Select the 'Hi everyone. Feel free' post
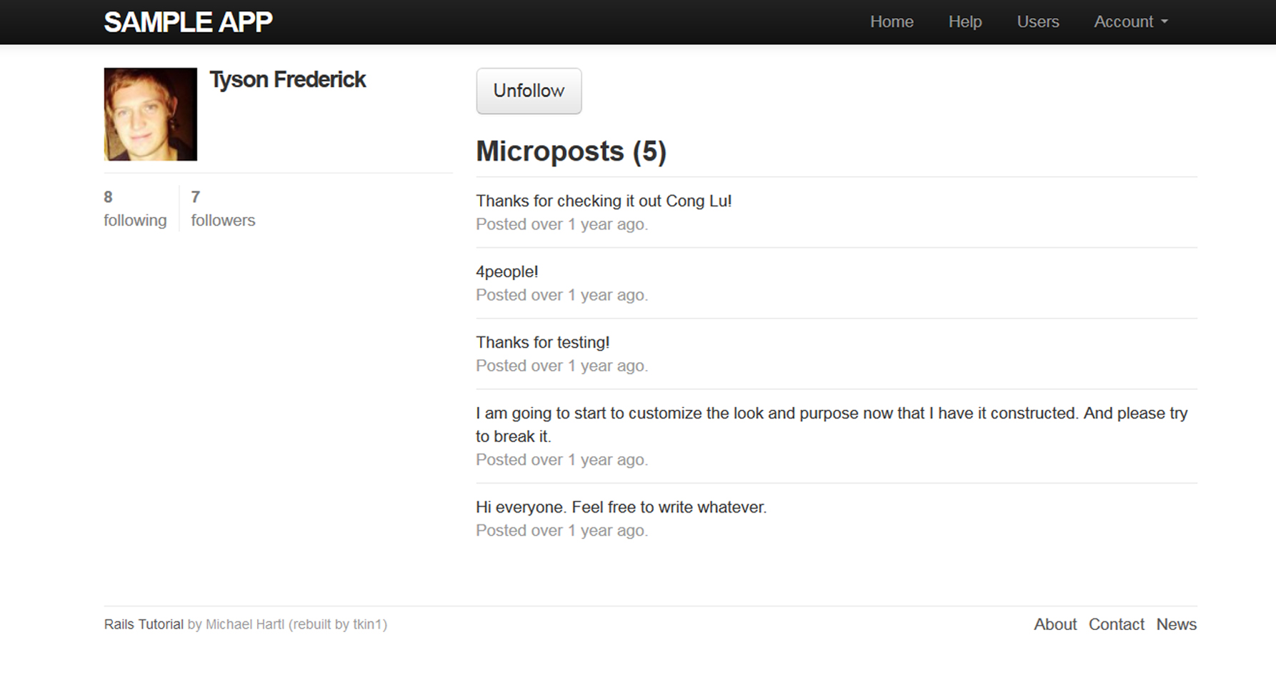This screenshot has height=690, width=1276. point(621,507)
